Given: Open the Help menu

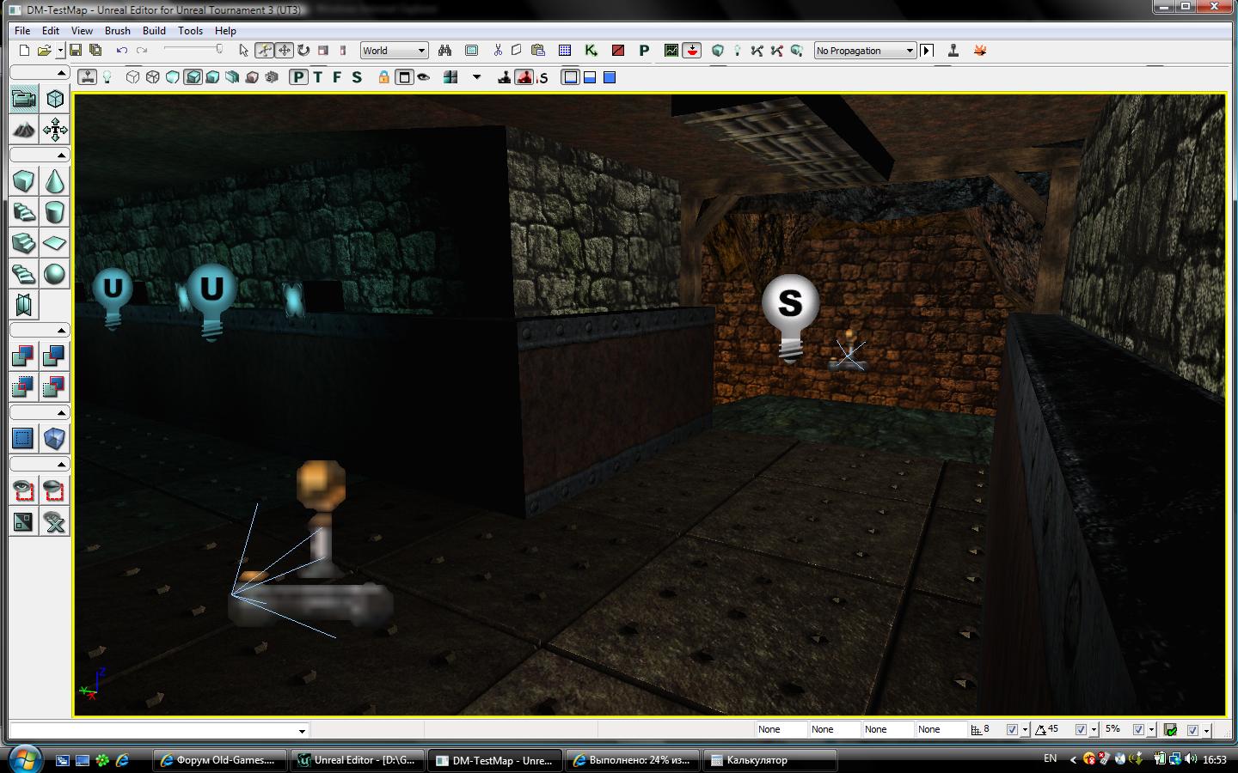Looking at the screenshot, I should (x=225, y=30).
